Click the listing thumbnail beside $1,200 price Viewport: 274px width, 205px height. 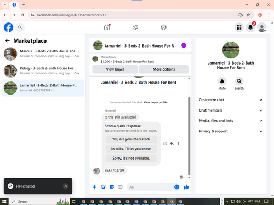click(x=95, y=59)
